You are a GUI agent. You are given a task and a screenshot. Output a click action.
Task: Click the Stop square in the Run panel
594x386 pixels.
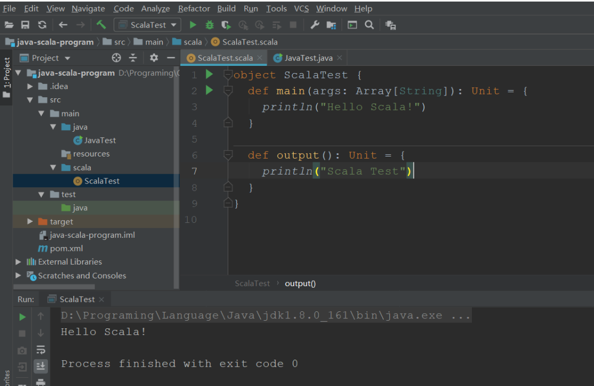tap(22, 333)
